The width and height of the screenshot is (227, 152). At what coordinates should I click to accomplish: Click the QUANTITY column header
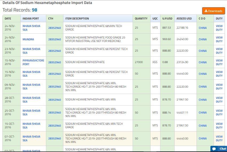coord(141,18)
